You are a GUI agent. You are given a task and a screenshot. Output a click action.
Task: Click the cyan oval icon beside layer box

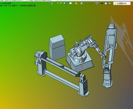click(x=109, y=3)
